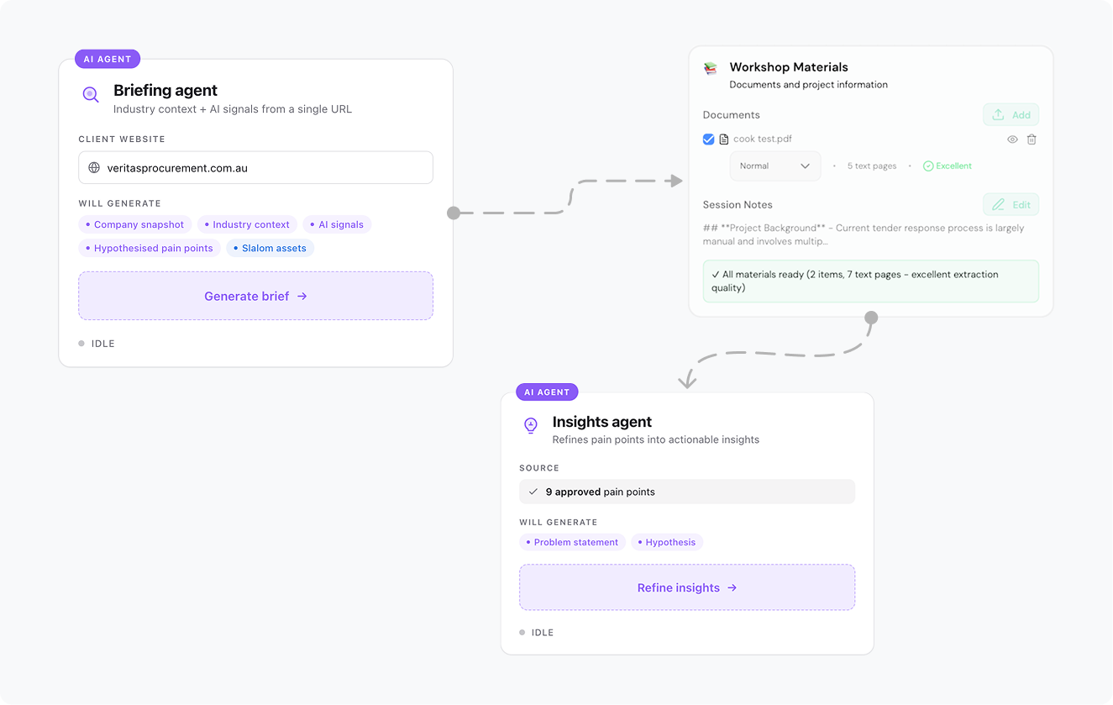
Task: Click the Briefing agent magnifier icon
Action: pyautogui.click(x=91, y=94)
